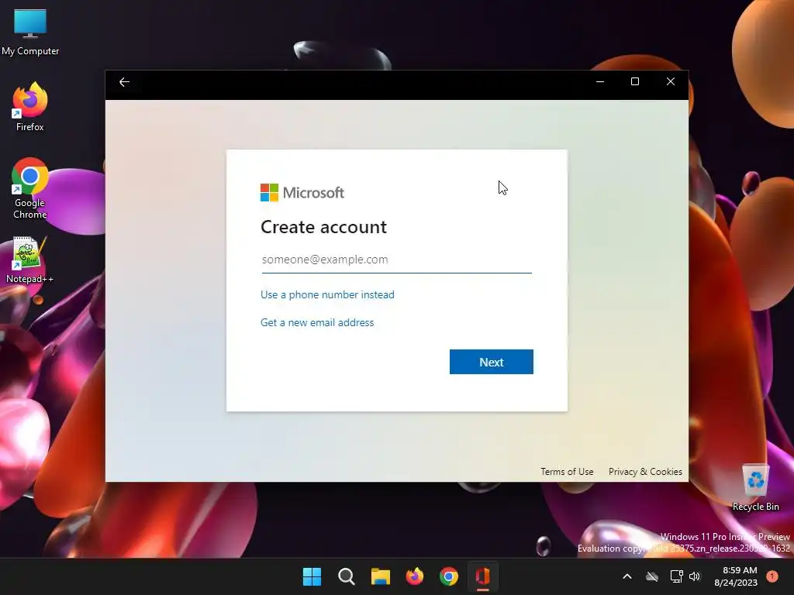Image resolution: width=794 pixels, height=595 pixels.
Task: Select Firefox desktop shortcut
Action: tap(30, 107)
